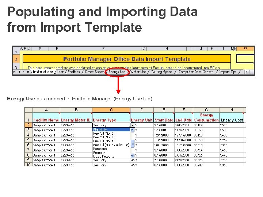Screen dimensions: 263x197
Task: Click the Energy Type dropdown arrow in row 2
Action: point(133,125)
